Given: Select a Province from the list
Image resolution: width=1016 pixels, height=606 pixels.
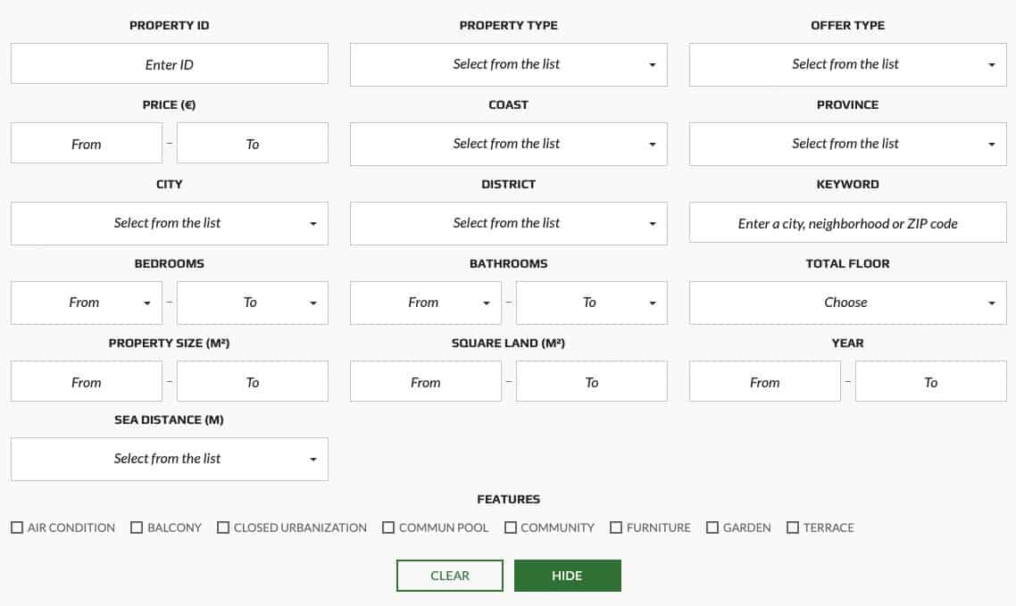Looking at the screenshot, I should click(847, 144).
